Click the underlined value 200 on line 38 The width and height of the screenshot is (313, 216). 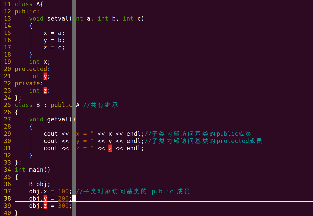(x=63, y=198)
